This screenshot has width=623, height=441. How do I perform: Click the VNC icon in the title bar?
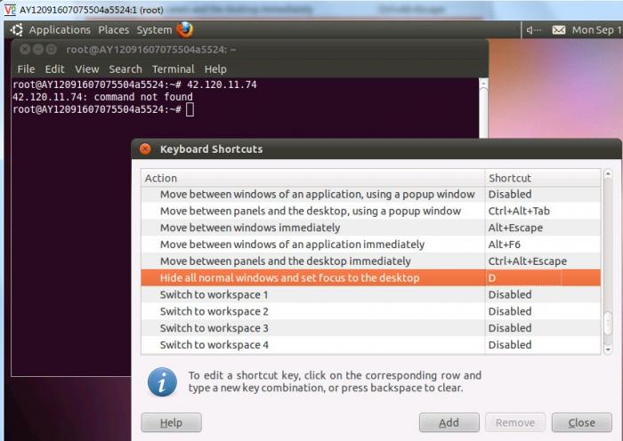click(x=10, y=8)
